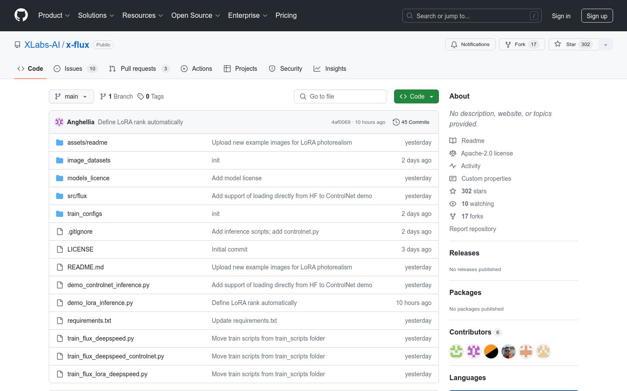The image size is (627, 391).
Task: View the 302 stars link
Action: pyautogui.click(x=468, y=191)
